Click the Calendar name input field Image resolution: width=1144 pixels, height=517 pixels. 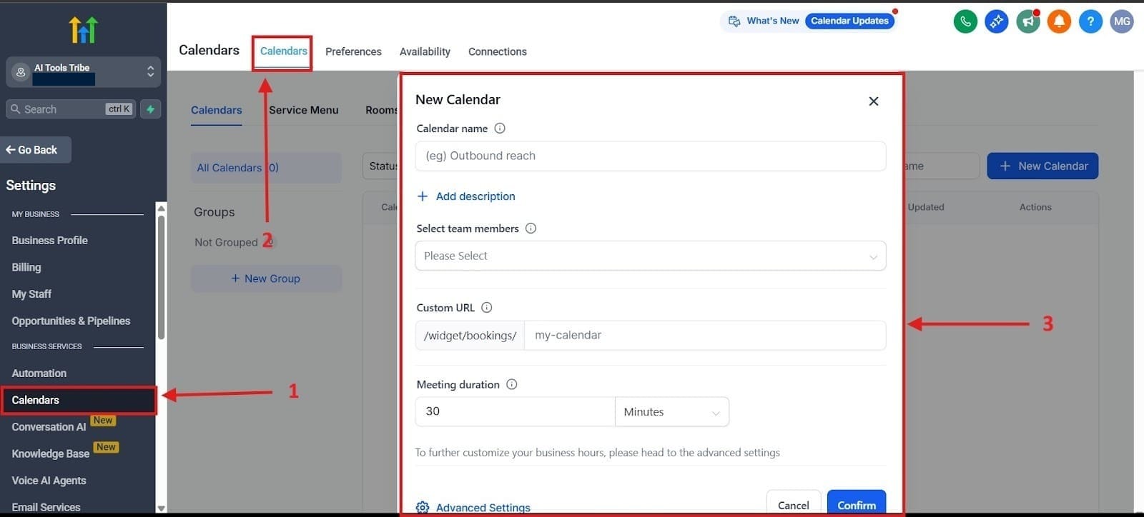(650, 156)
